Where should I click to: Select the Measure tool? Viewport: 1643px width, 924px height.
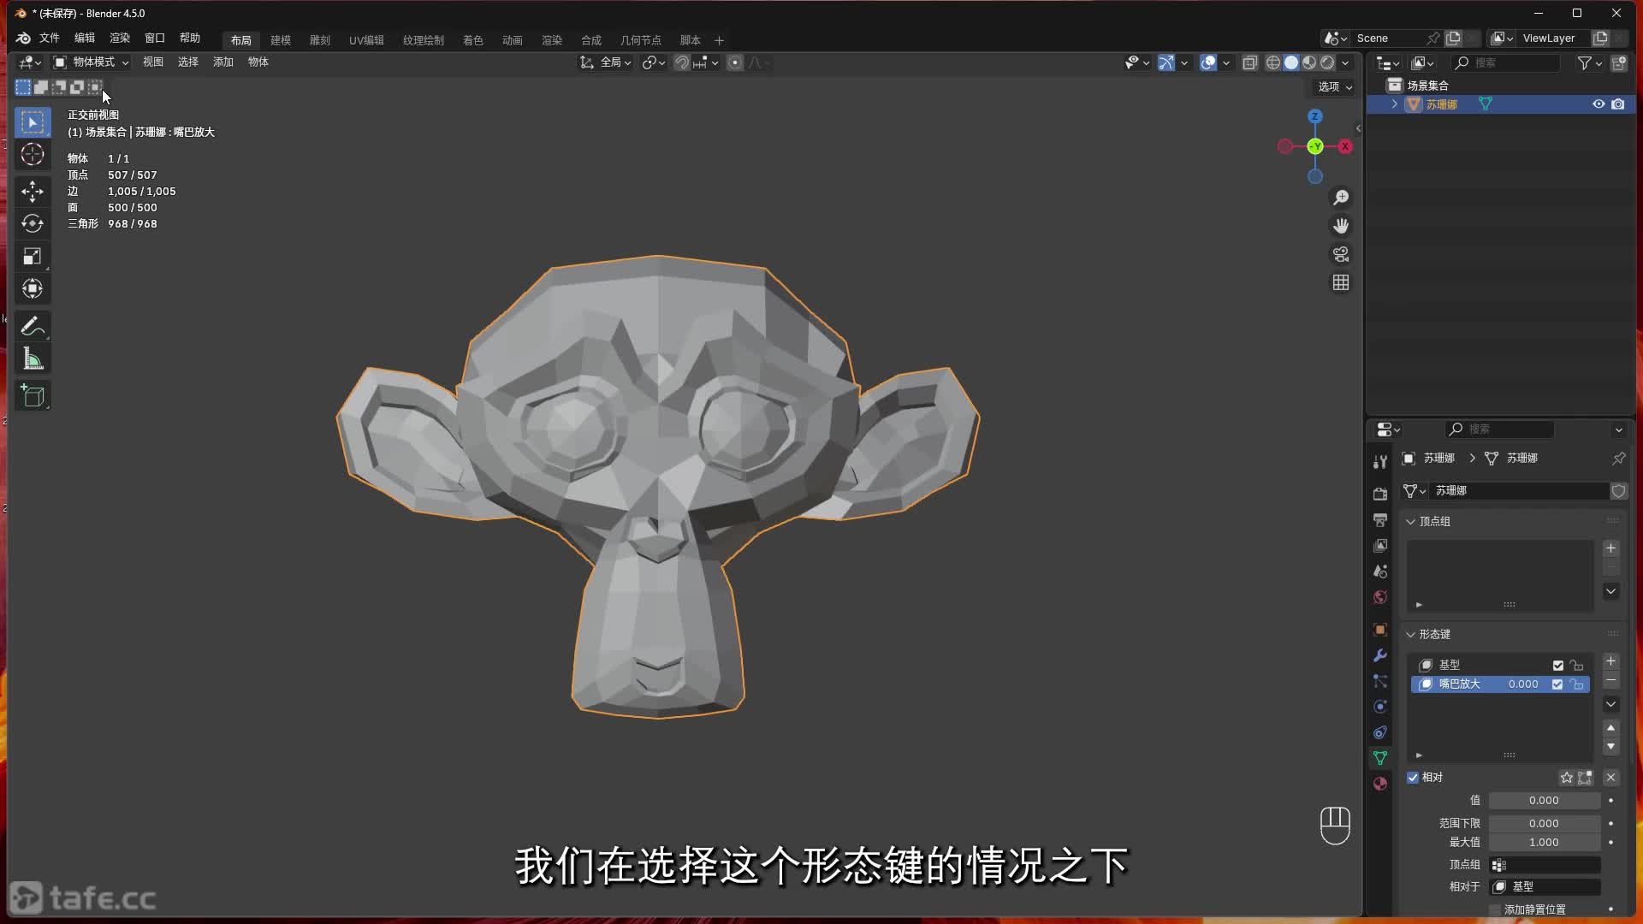click(33, 358)
